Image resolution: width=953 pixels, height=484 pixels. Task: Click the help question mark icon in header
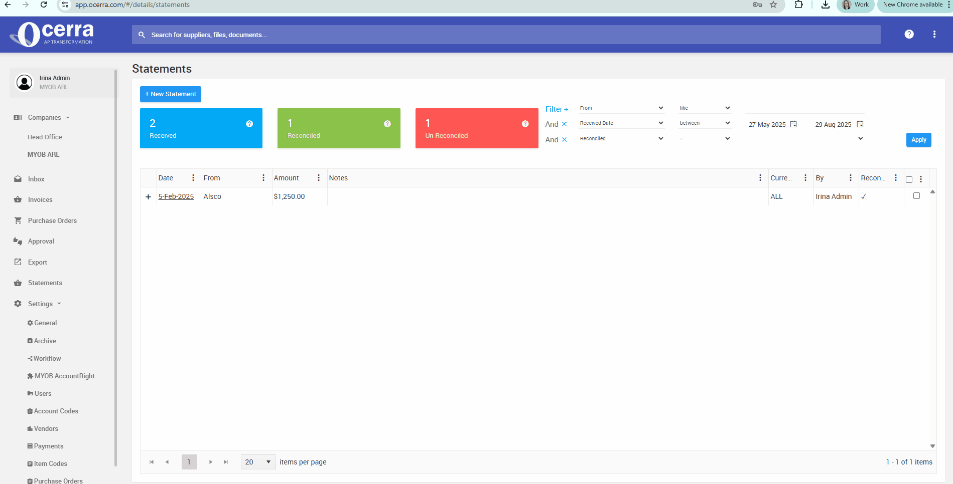909,34
